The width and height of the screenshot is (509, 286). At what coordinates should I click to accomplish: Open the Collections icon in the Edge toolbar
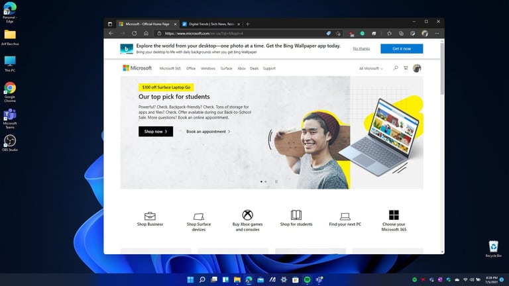tap(401, 33)
